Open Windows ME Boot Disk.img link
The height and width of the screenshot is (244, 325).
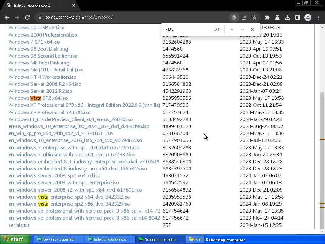click(x=39, y=63)
